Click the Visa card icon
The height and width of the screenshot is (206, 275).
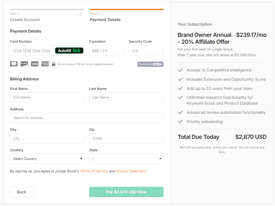[35, 64]
